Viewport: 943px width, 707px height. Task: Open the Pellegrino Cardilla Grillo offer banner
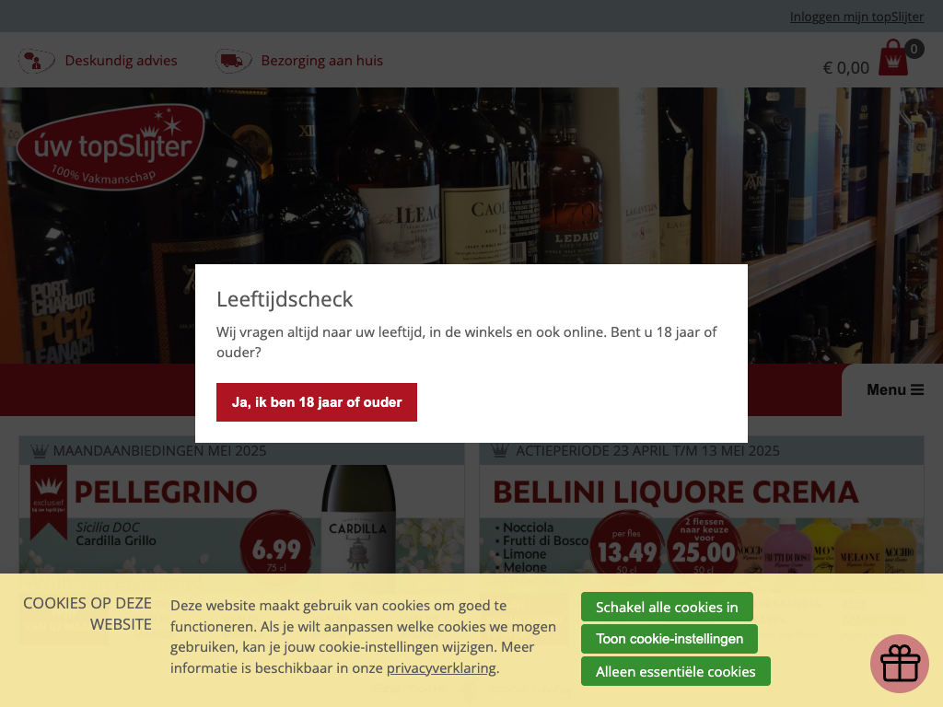pyautogui.click(x=242, y=519)
